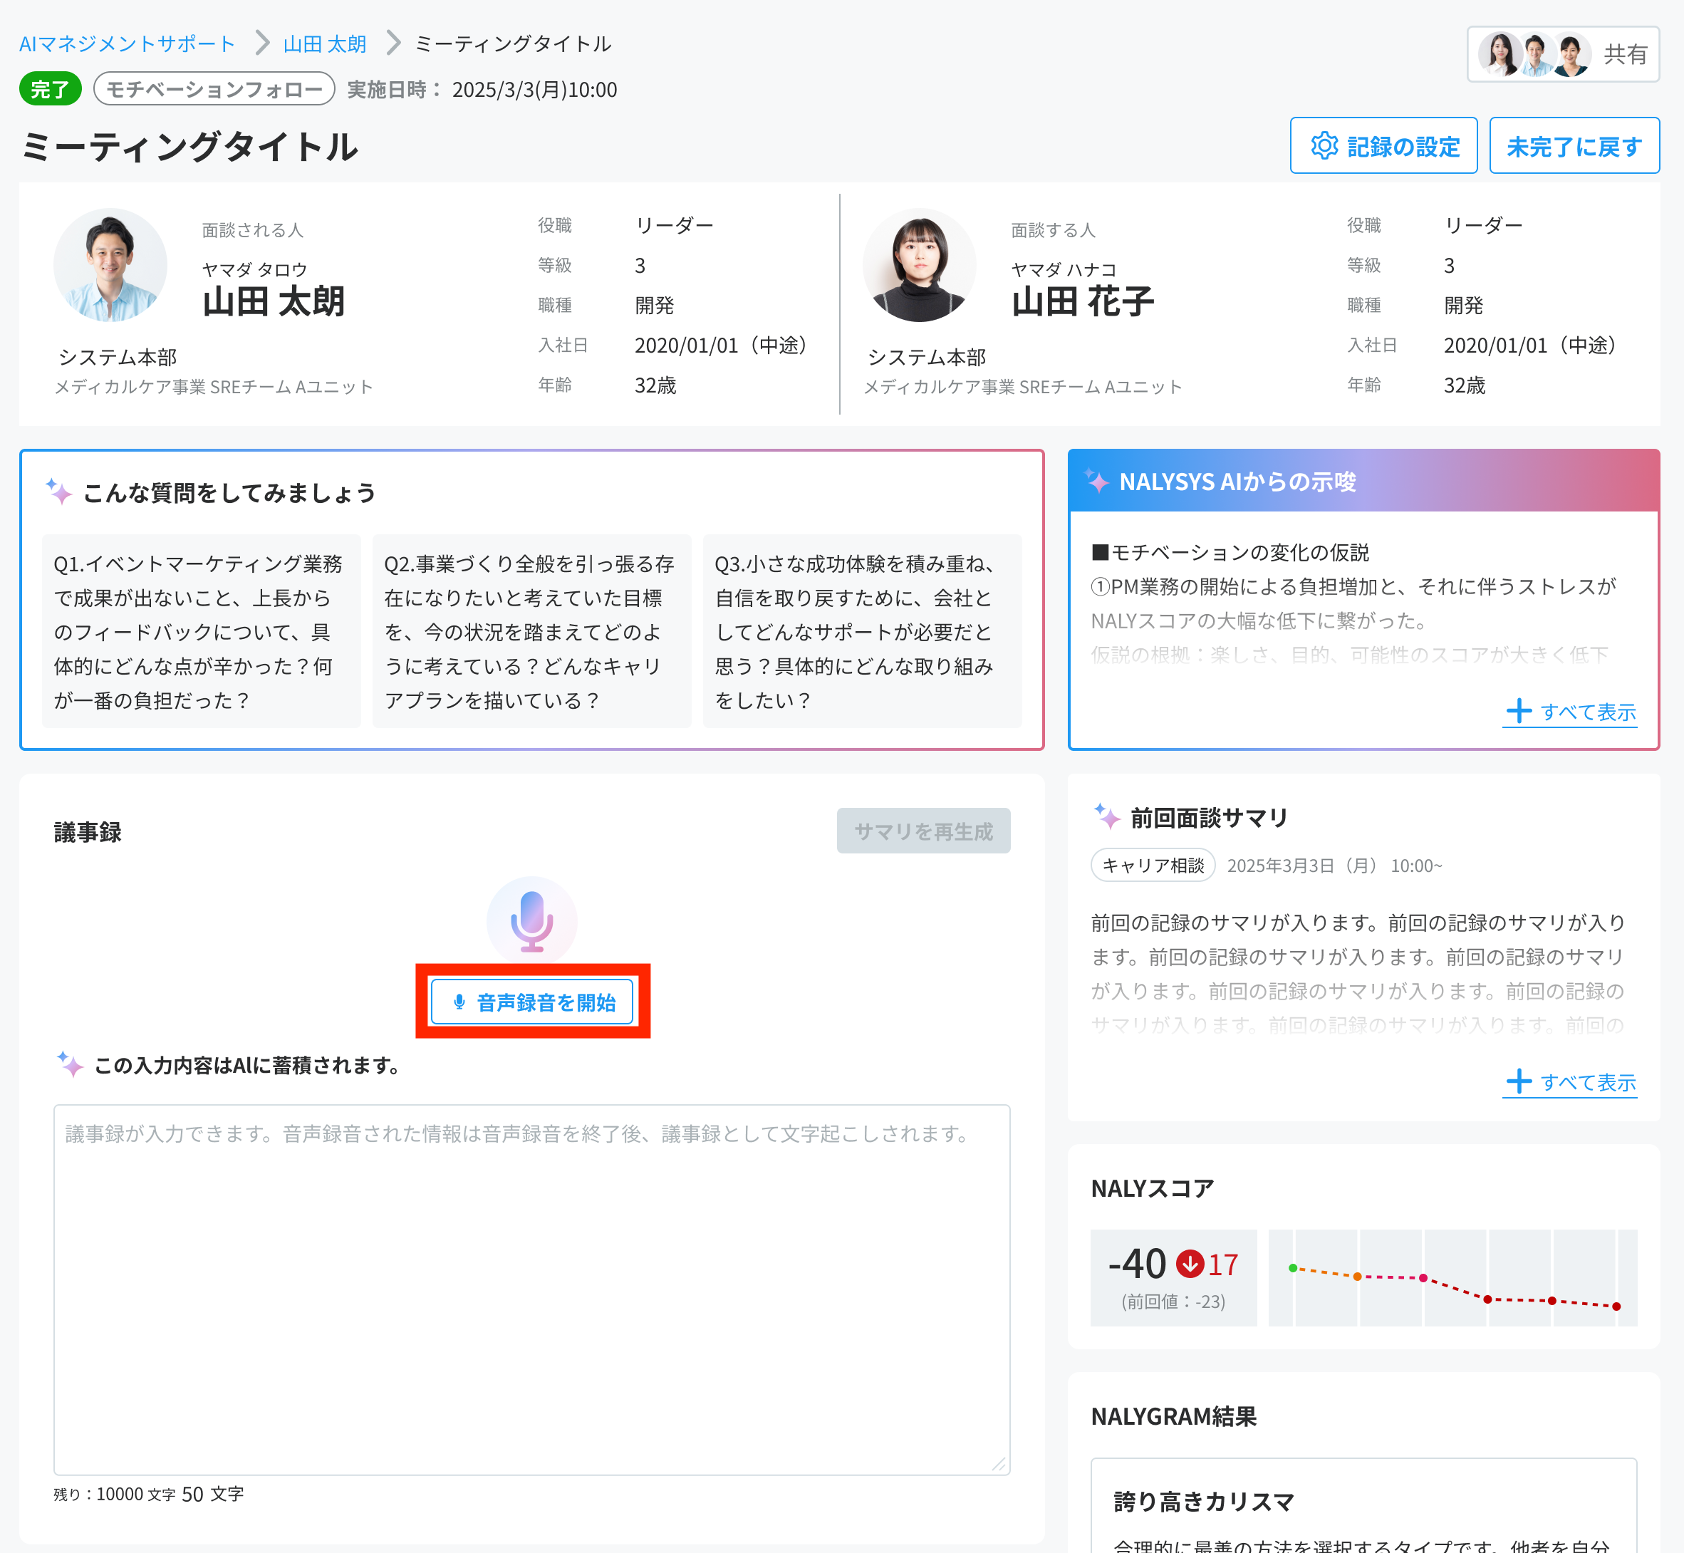This screenshot has height=1553, width=1684.
Task: Click into the 議事録 text area
Action: pyautogui.click(x=531, y=1289)
